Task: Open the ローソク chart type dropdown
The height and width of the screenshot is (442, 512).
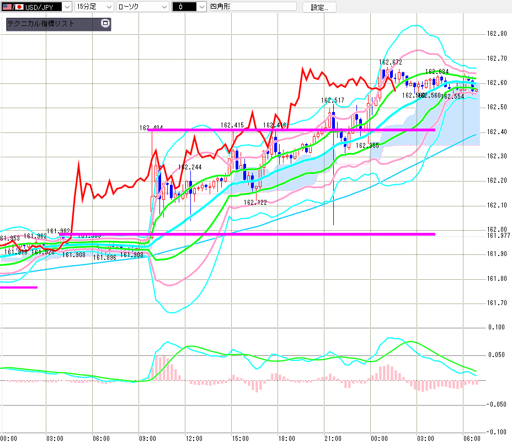Action: point(143,7)
